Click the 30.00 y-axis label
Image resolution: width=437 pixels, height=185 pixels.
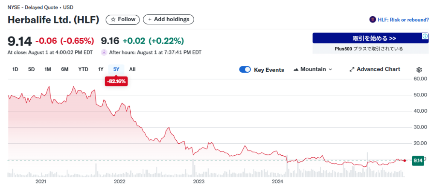click(x=420, y=127)
